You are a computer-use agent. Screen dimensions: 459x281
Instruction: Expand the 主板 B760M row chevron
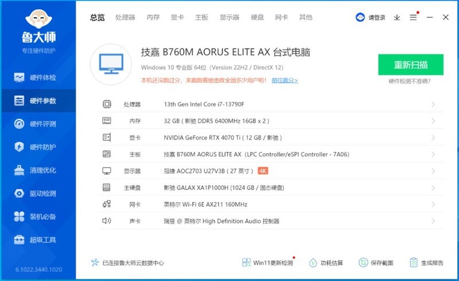(433, 154)
